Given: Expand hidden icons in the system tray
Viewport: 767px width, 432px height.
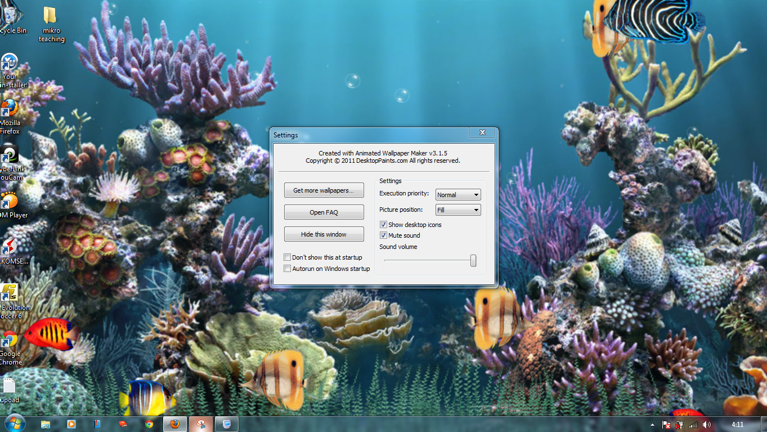Looking at the screenshot, I should tap(652, 424).
